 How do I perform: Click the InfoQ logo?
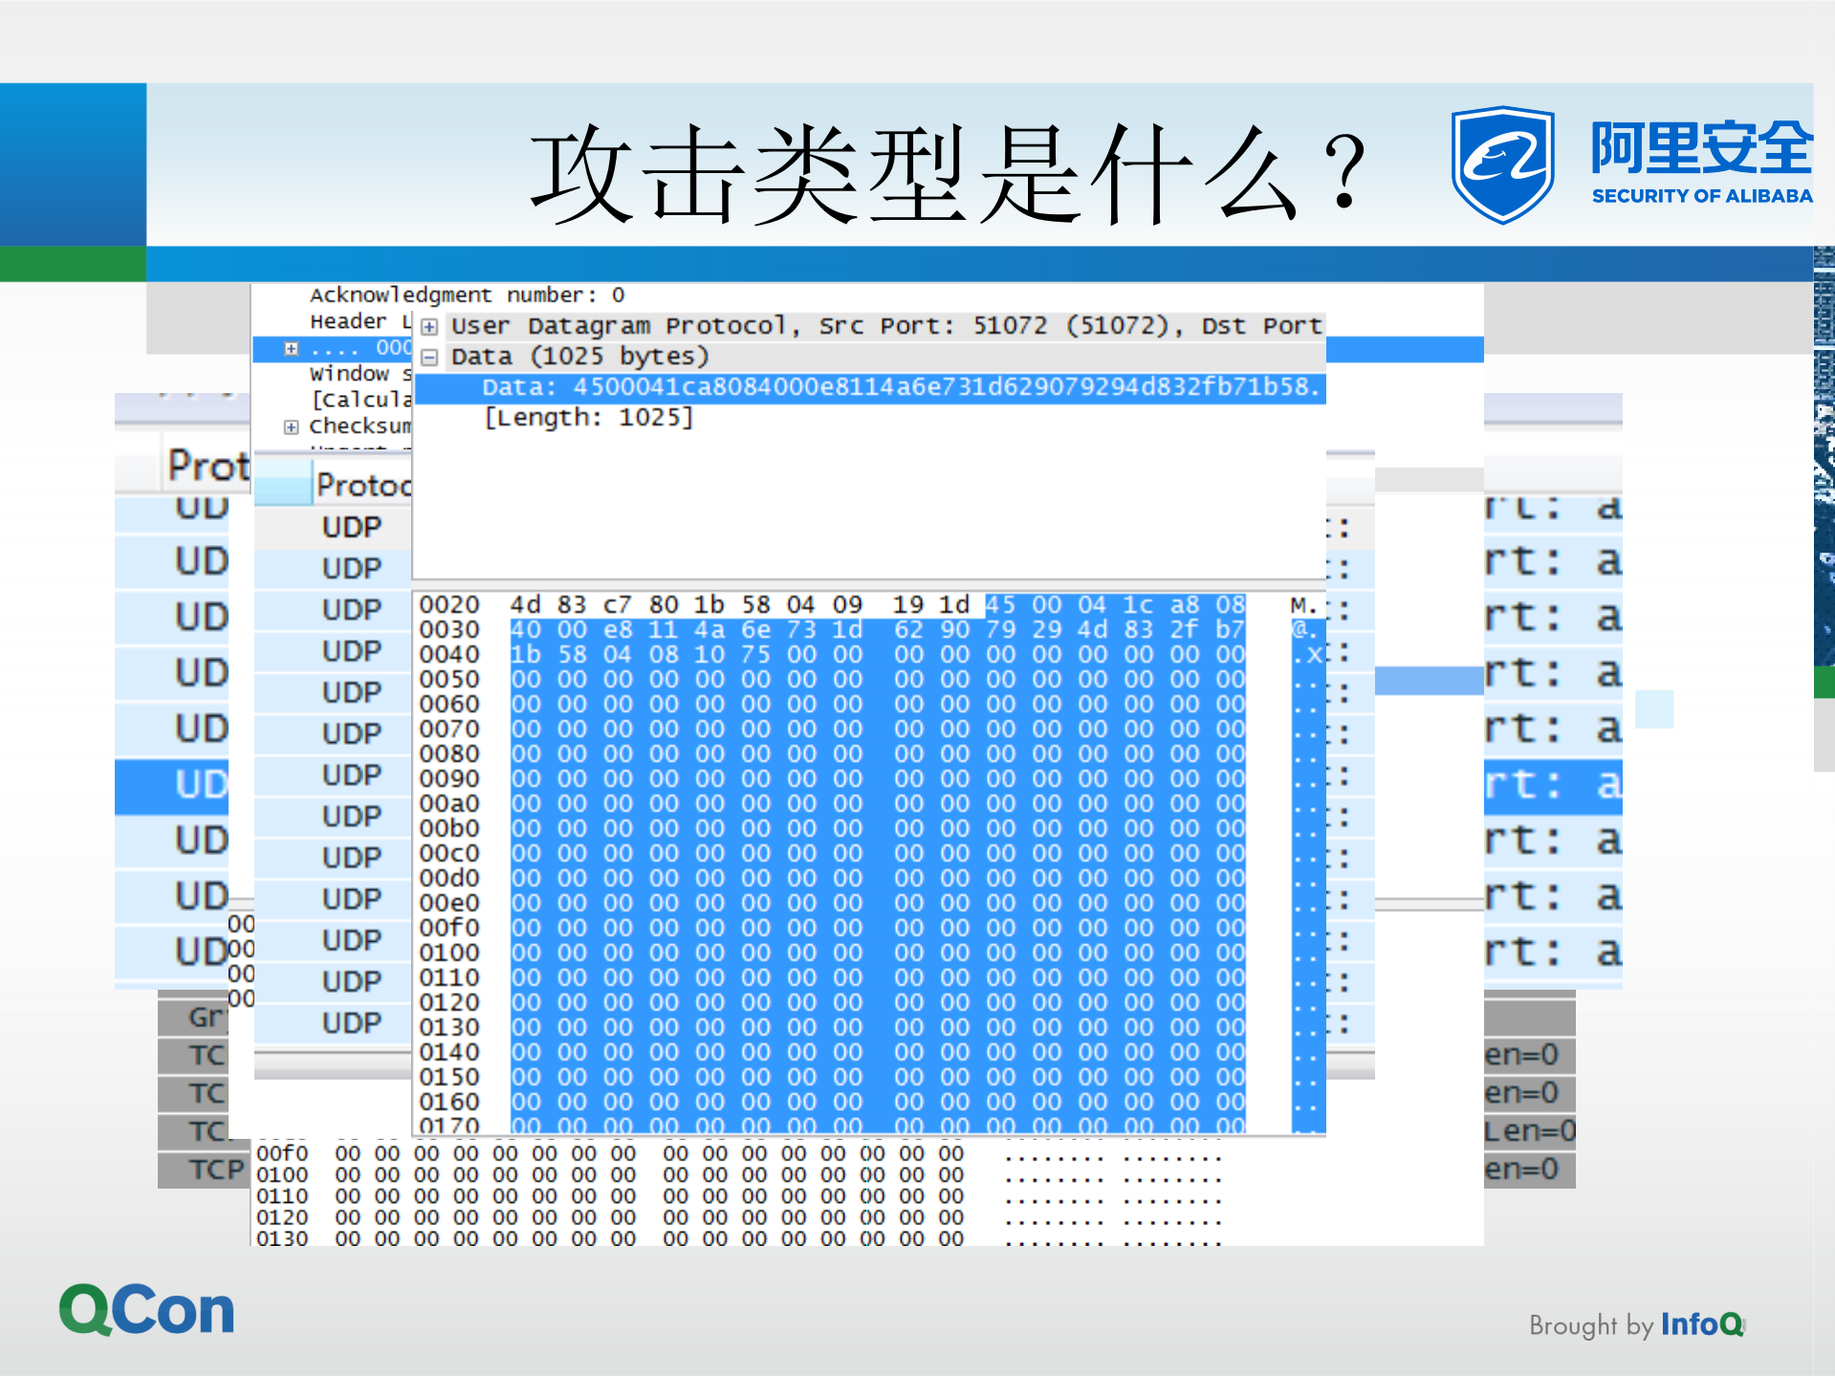tap(1700, 1325)
